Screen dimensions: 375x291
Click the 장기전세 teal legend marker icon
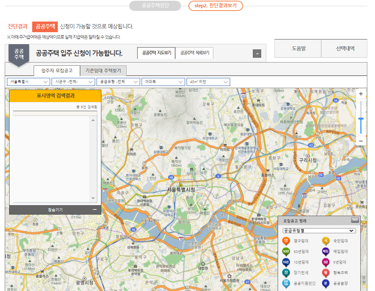tap(286, 273)
